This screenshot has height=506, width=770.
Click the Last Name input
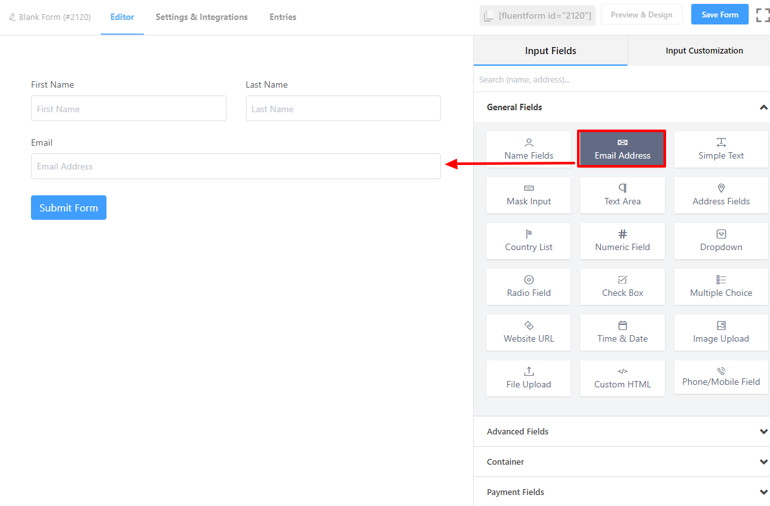(x=343, y=108)
